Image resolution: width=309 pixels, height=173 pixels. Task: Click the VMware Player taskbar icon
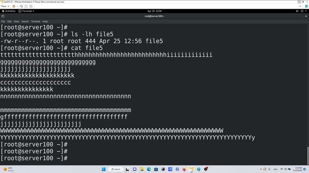click(191, 169)
